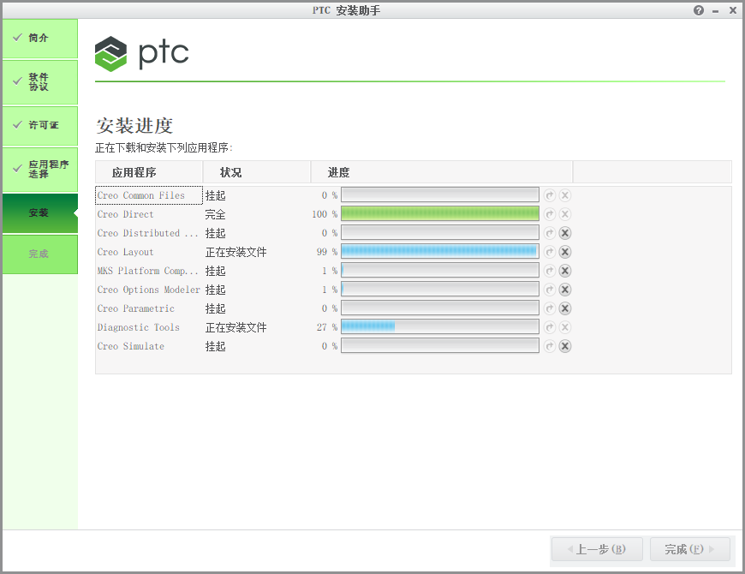Click the retry icon for Creo Simulate
Image resolution: width=745 pixels, height=574 pixels.
(x=550, y=346)
